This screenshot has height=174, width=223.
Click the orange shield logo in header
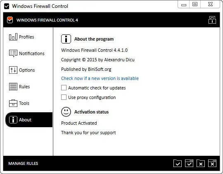click(x=10, y=20)
